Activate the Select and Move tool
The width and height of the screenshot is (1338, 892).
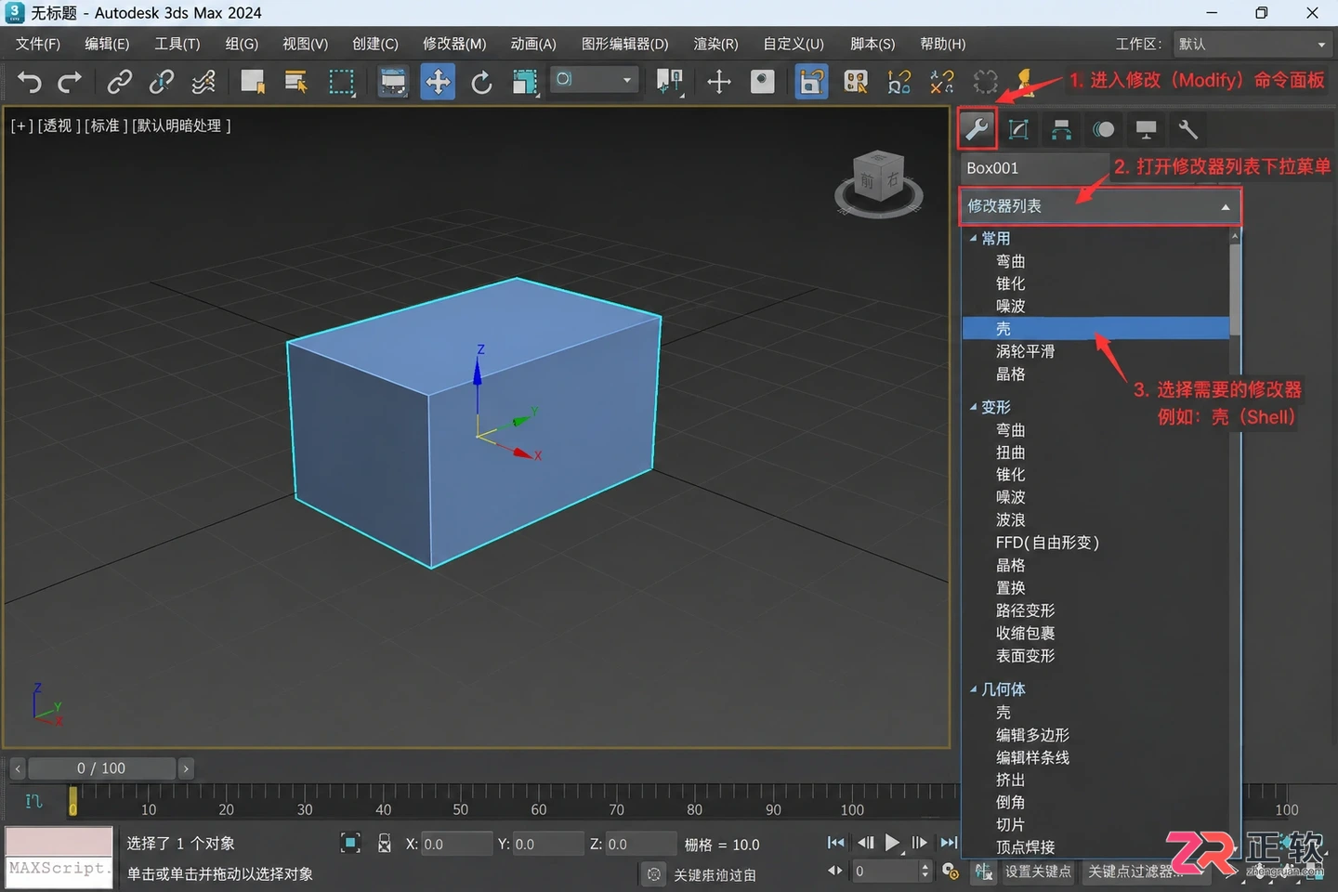(438, 83)
